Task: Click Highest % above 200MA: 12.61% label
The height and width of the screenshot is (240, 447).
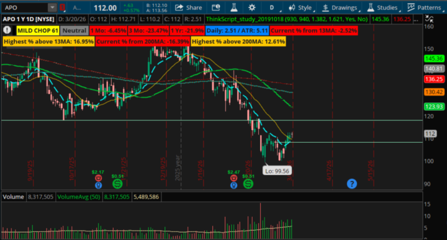Action: [x=238, y=42]
